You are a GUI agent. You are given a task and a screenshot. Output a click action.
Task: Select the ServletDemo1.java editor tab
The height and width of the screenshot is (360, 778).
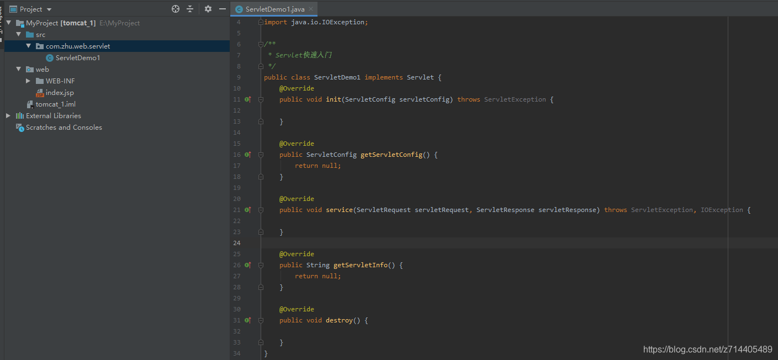[274, 9]
